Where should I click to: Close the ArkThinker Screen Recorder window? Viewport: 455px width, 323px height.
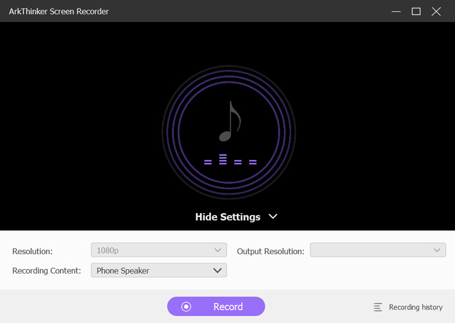coord(436,11)
